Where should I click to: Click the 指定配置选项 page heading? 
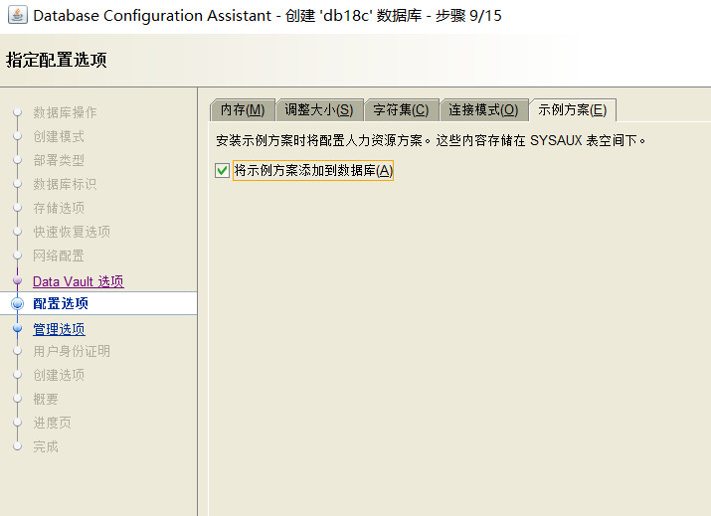click(57, 60)
